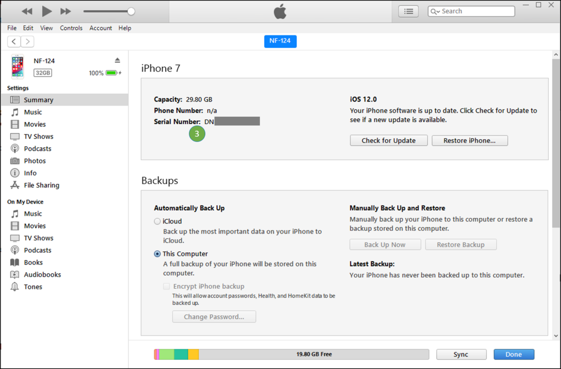Switch to the NF-124 device tab
Viewport: 561px width, 369px height.
(280, 41)
